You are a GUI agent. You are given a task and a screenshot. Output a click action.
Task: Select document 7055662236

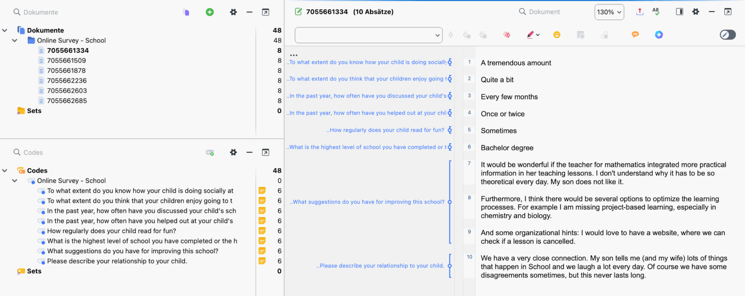pyautogui.click(x=67, y=80)
